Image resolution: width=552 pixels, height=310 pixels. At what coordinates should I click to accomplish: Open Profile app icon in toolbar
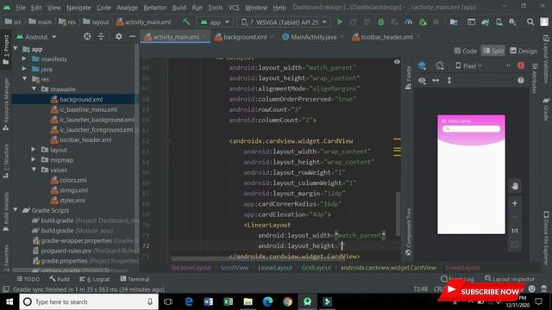point(408,22)
